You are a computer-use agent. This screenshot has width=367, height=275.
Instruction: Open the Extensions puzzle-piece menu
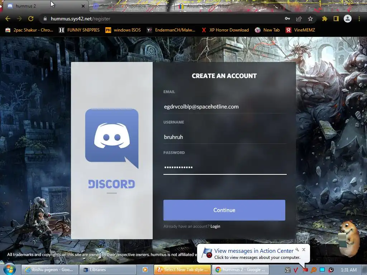click(325, 19)
